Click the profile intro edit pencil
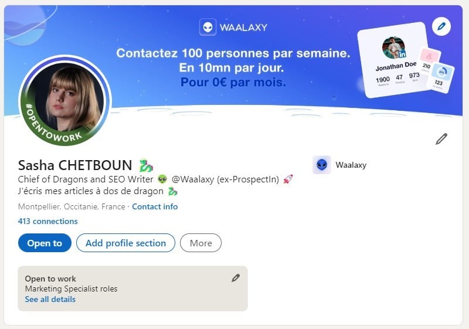The height and width of the screenshot is (329, 469). pos(441,139)
